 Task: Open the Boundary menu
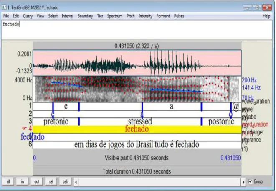(85, 16)
